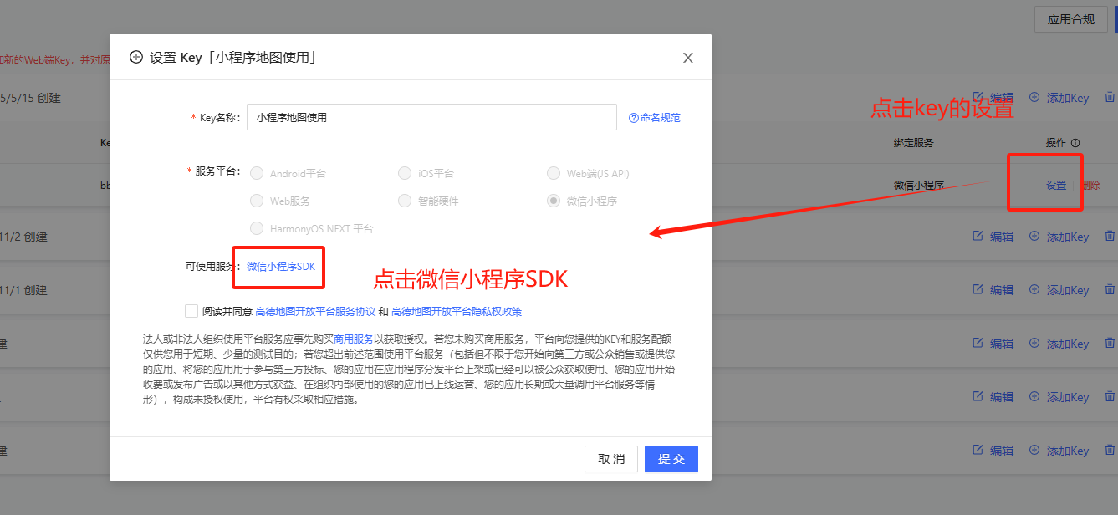Open the 高德地图开放平台服务协议 link
1118x515 pixels.
pos(315,312)
